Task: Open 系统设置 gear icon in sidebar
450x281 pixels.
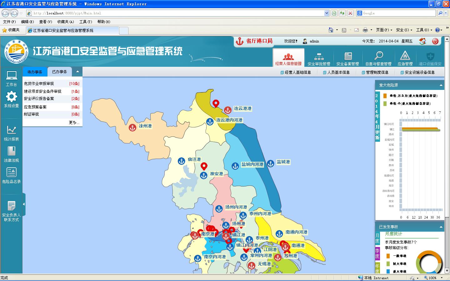Action: coord(12,97)
